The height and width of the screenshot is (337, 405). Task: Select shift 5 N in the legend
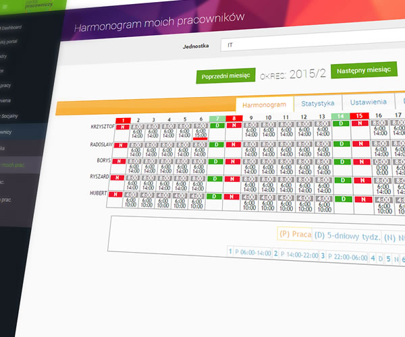coord(393,259)
